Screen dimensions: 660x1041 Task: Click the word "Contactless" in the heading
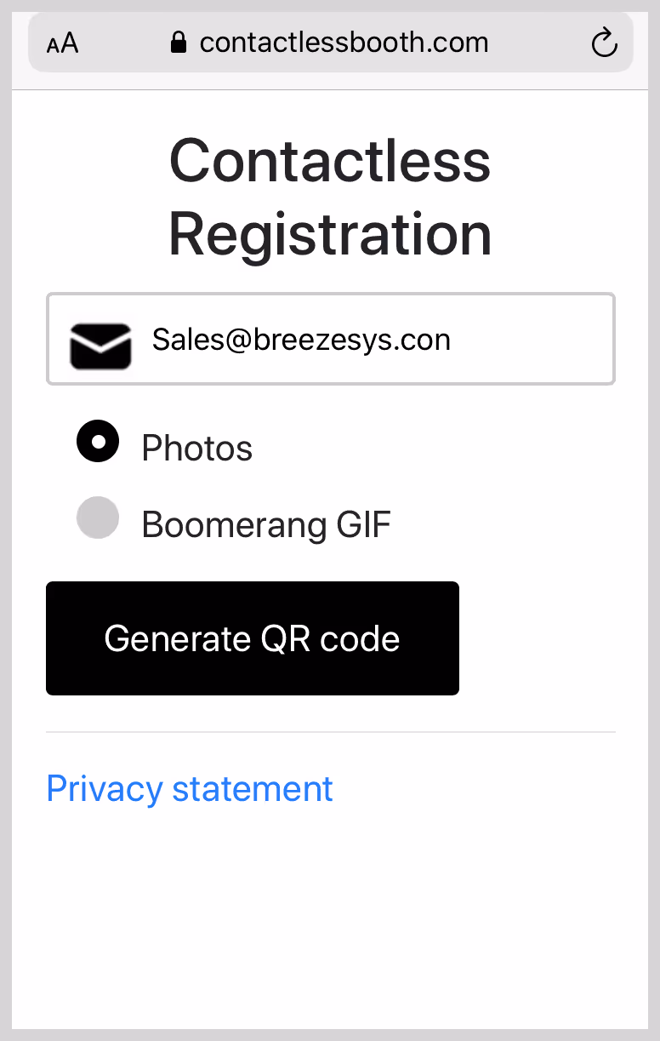point(330,160)
